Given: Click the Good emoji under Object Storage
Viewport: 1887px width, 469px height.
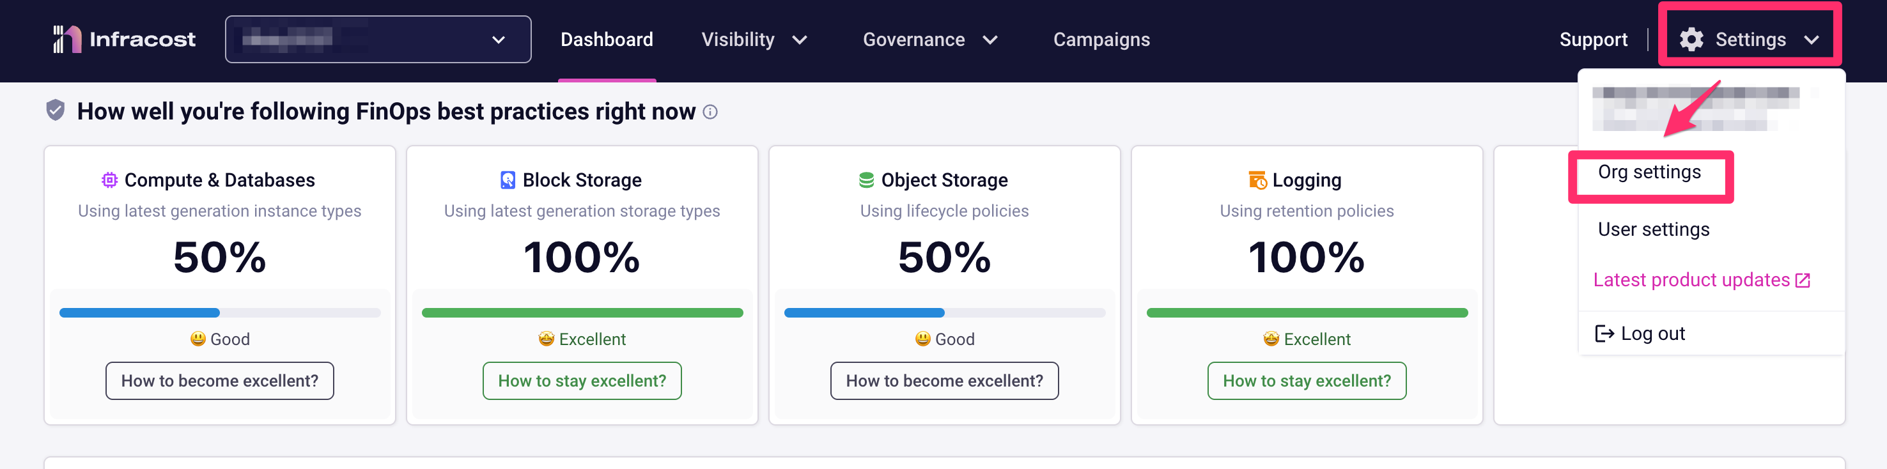Looking at the screenshot, I should tap(923, 339).
